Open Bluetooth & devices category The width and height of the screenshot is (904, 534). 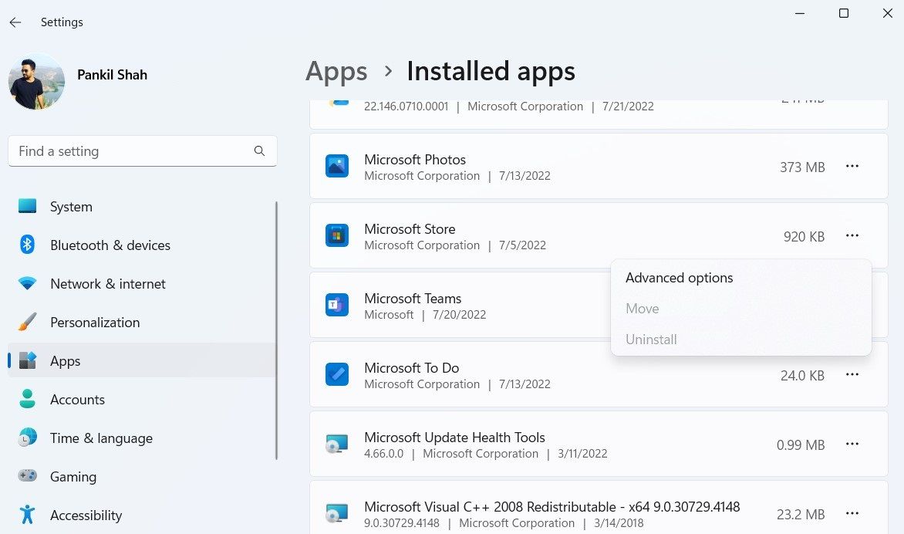(x=142, y=245)
